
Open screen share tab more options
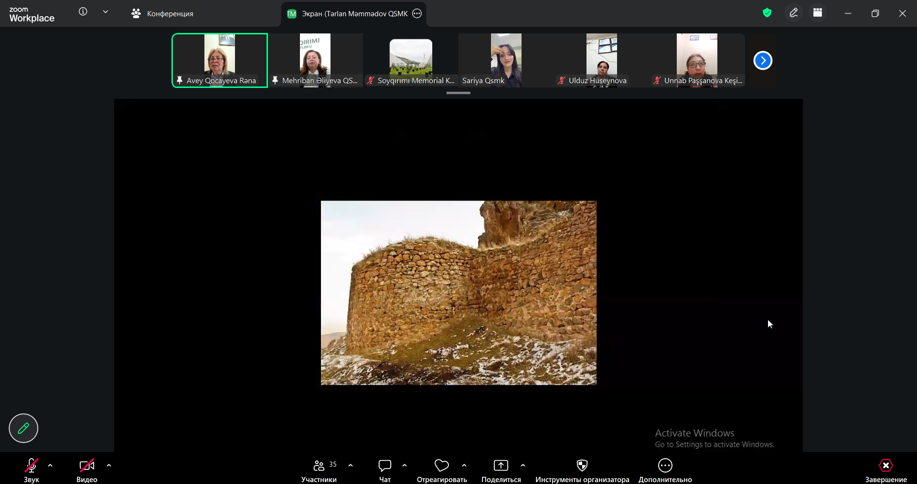point(417,13)
